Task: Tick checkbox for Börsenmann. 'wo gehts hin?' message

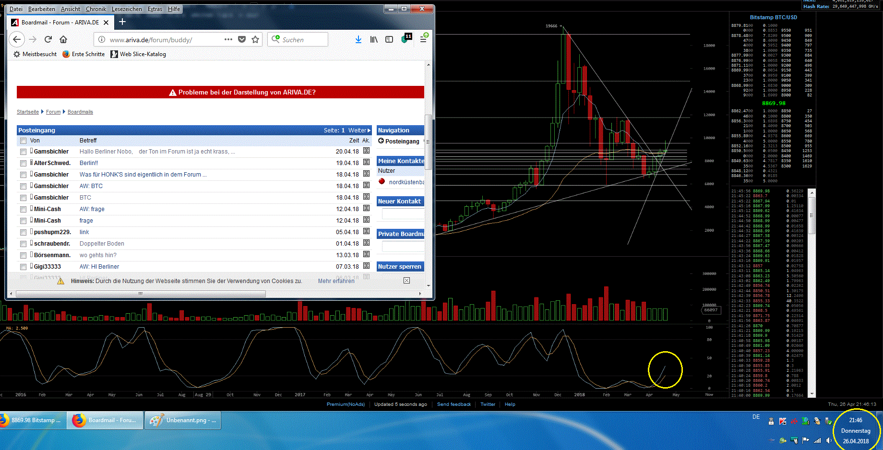Action: point(23,255)
